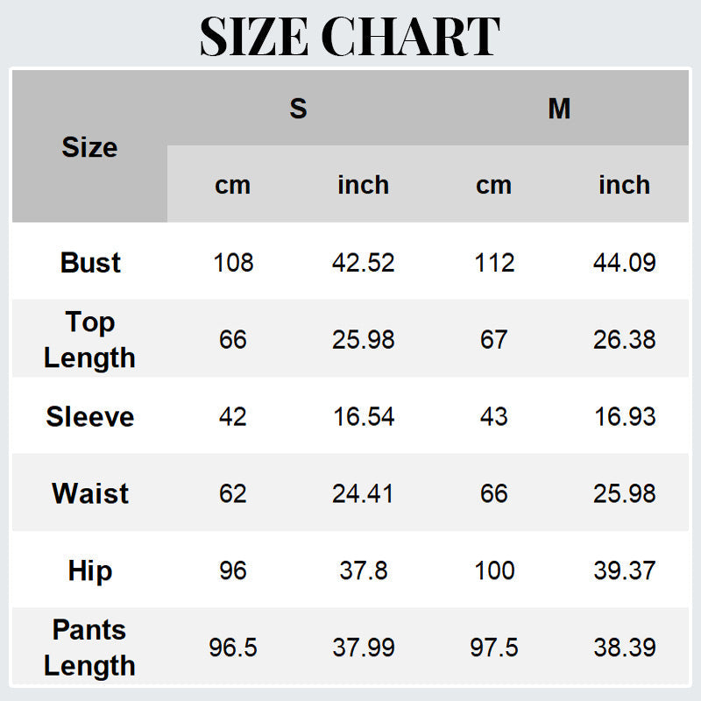The width and height of the screenshot is (701, 701).
Task: Click the inch subheader under size M
Action: (x=624, y=185)
